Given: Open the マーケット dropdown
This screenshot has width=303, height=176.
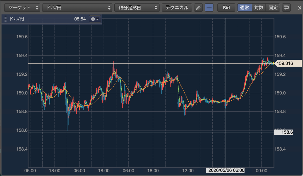Looking at the screenshot, I should 22,8.
